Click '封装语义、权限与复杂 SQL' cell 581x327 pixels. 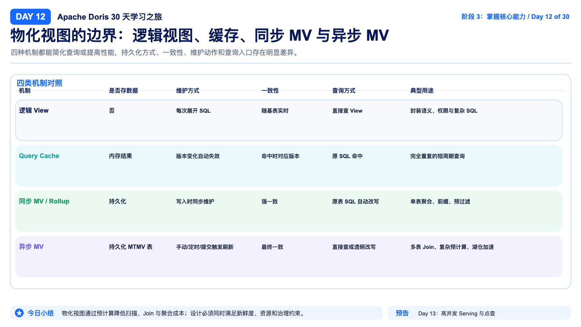pos(444,110)
